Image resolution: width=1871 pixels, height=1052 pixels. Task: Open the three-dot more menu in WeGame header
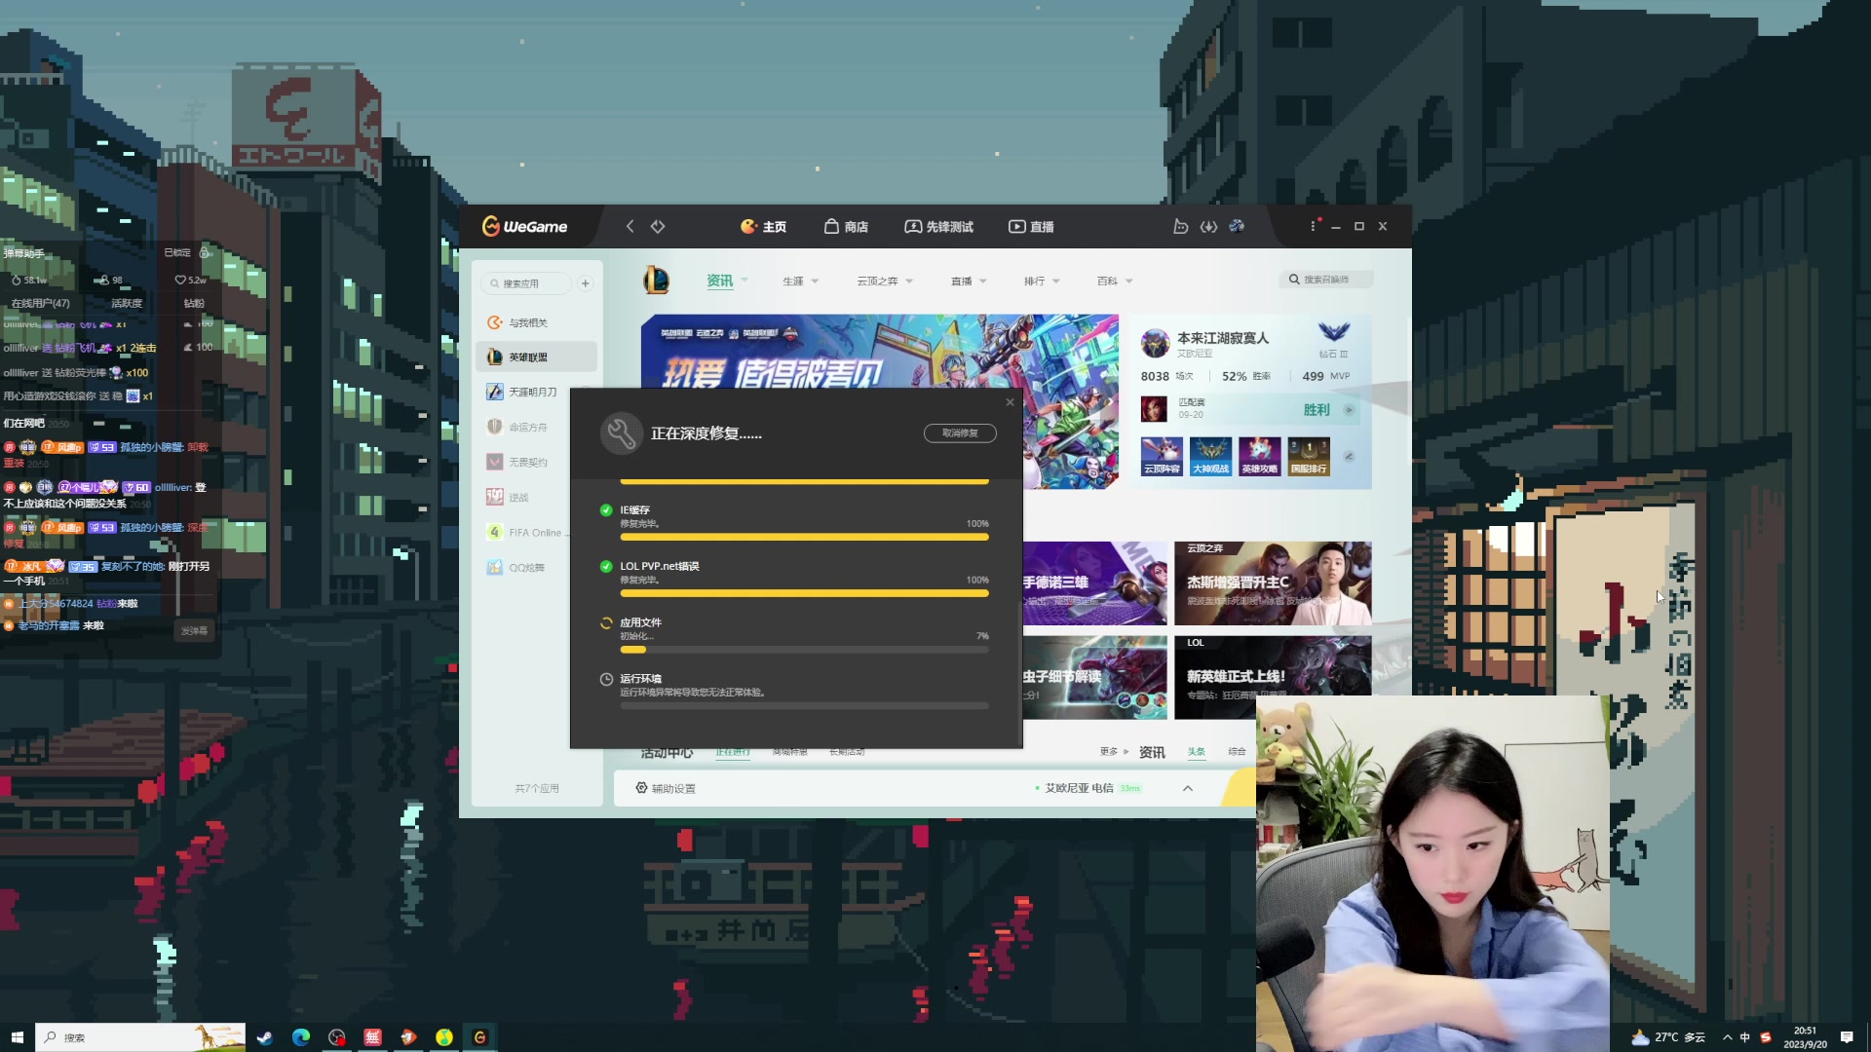point(1313,226)
